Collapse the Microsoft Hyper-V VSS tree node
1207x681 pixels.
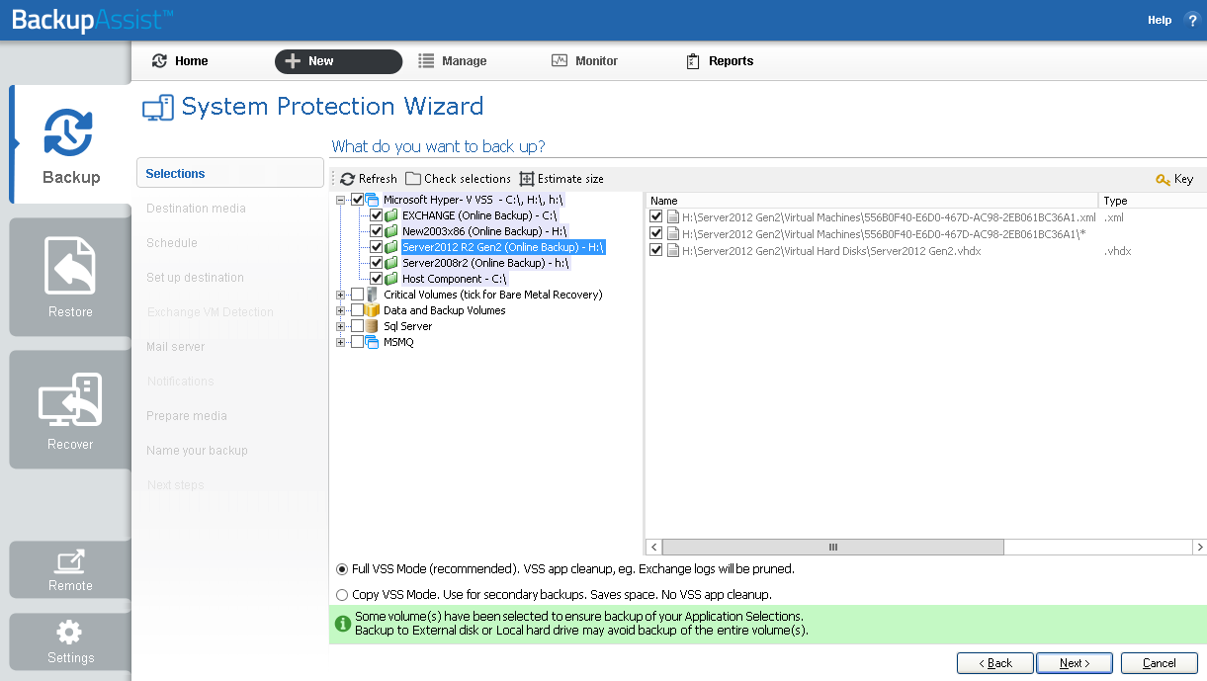(341, 200)
